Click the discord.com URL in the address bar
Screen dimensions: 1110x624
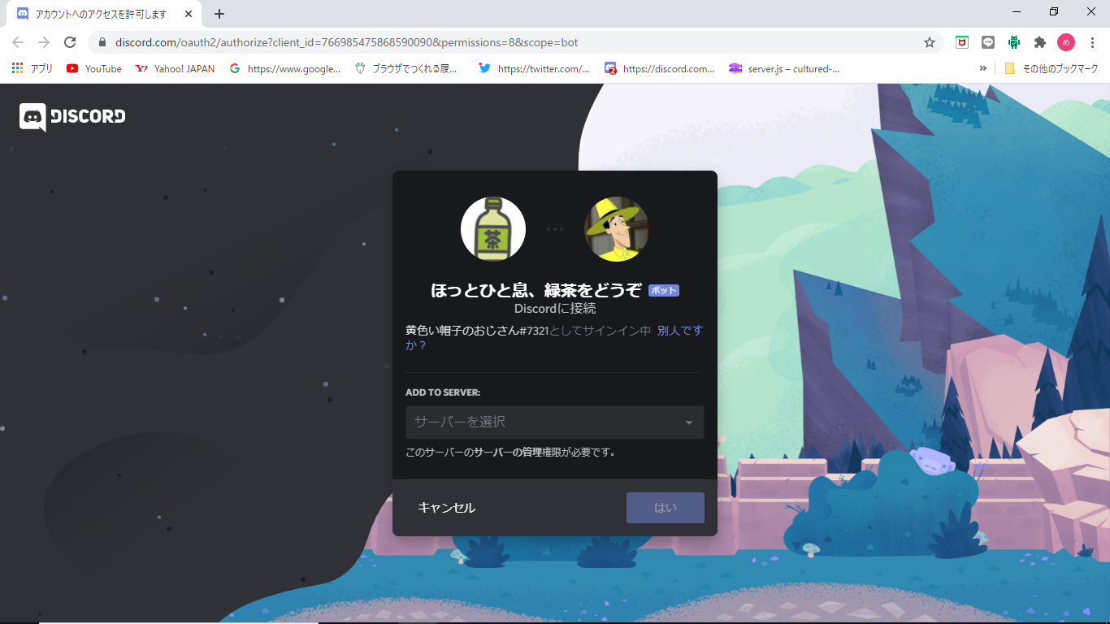(x=346, y=42)
